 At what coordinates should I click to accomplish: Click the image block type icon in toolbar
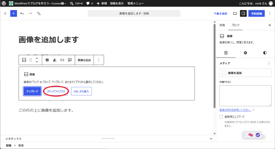point(24,60)
